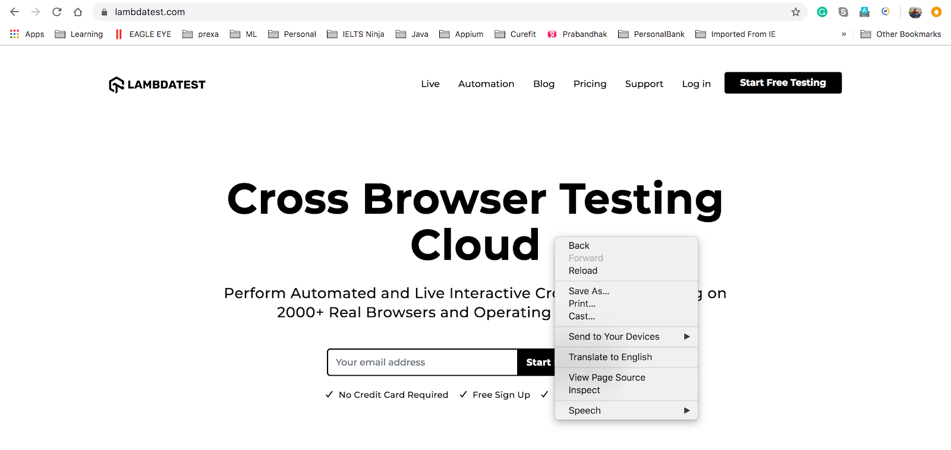Viewport: 951px width, 450px height.
Task: Go to the browser home icon
Action: pos(78,12)
